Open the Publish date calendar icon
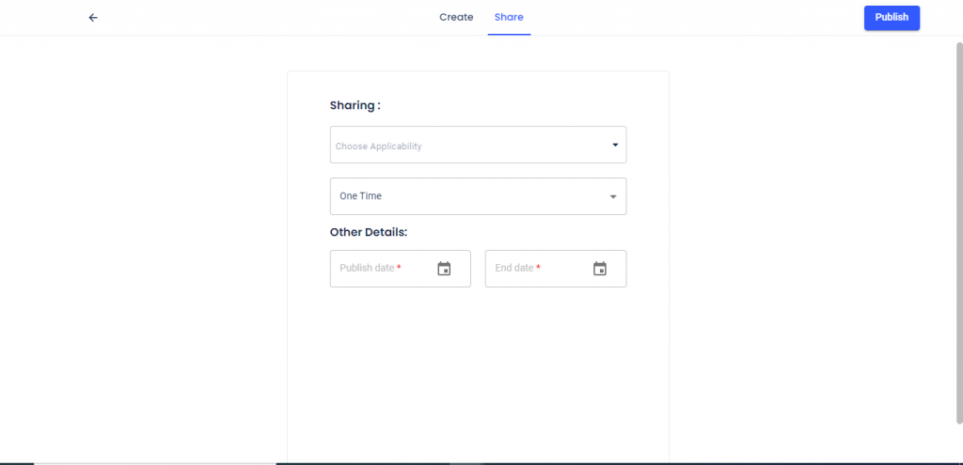 tap(444, 268)
